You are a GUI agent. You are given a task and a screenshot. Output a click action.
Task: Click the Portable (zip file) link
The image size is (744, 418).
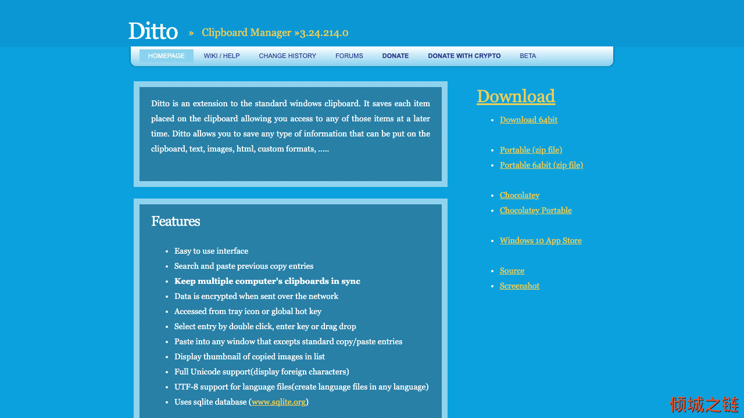tap(531, 150)
